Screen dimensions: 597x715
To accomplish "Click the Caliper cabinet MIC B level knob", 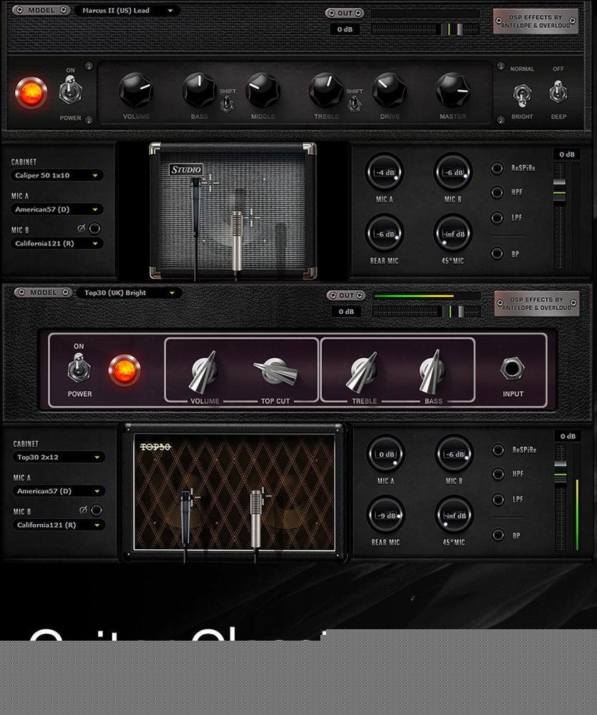I will [453, 172].
